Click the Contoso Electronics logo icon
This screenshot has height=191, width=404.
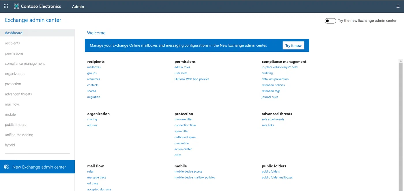[x=16, y=6]
